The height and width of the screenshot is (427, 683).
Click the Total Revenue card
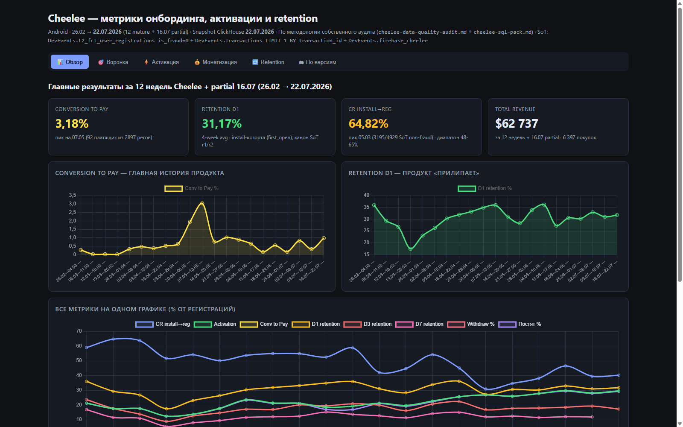pos(558,127)
